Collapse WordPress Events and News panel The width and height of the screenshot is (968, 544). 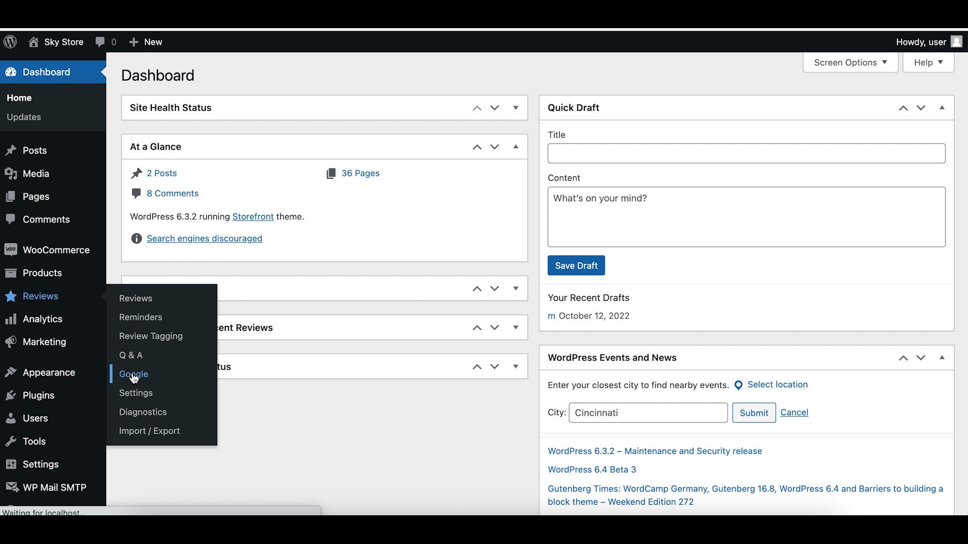942,358
